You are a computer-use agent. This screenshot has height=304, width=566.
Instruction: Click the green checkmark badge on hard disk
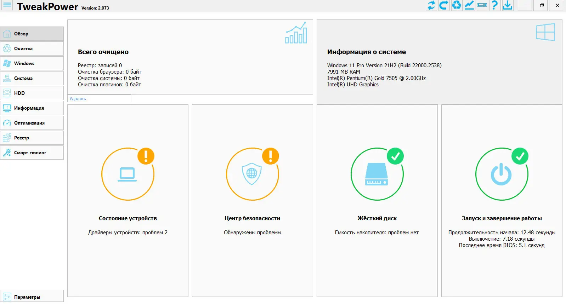coord(395,156)
